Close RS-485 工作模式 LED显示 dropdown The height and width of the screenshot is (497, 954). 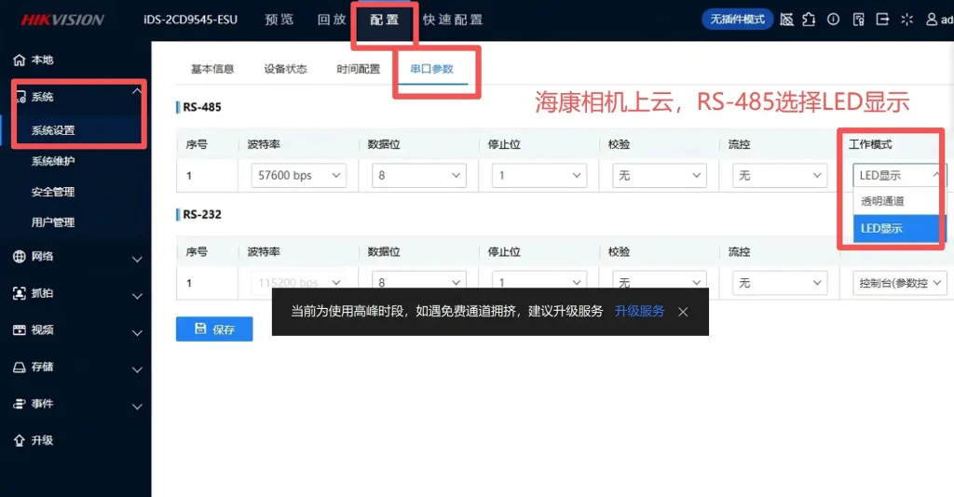pos(899,175)
